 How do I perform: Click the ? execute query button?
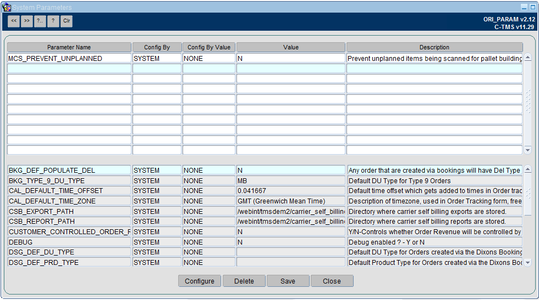(53, 21)
